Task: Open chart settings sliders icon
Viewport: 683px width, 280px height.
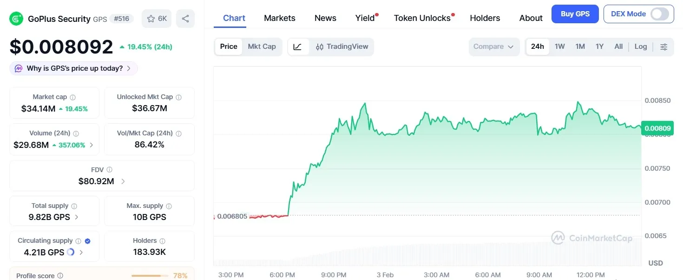Action: pos(663,47)
